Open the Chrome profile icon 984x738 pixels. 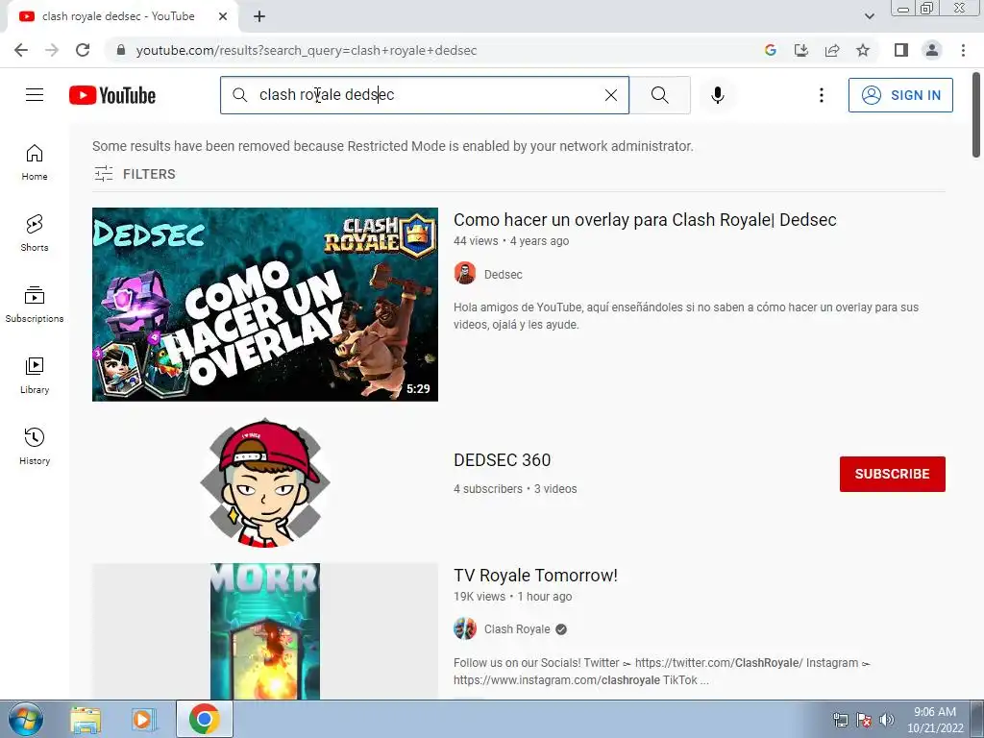coord(932,50)
